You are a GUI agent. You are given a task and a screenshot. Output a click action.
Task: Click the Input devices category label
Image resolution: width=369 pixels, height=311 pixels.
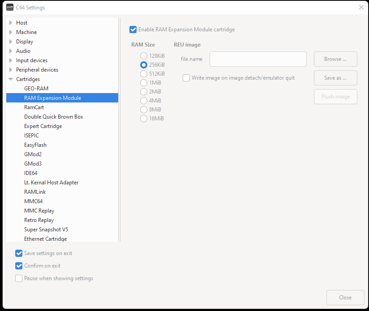[x=32, y=60]
